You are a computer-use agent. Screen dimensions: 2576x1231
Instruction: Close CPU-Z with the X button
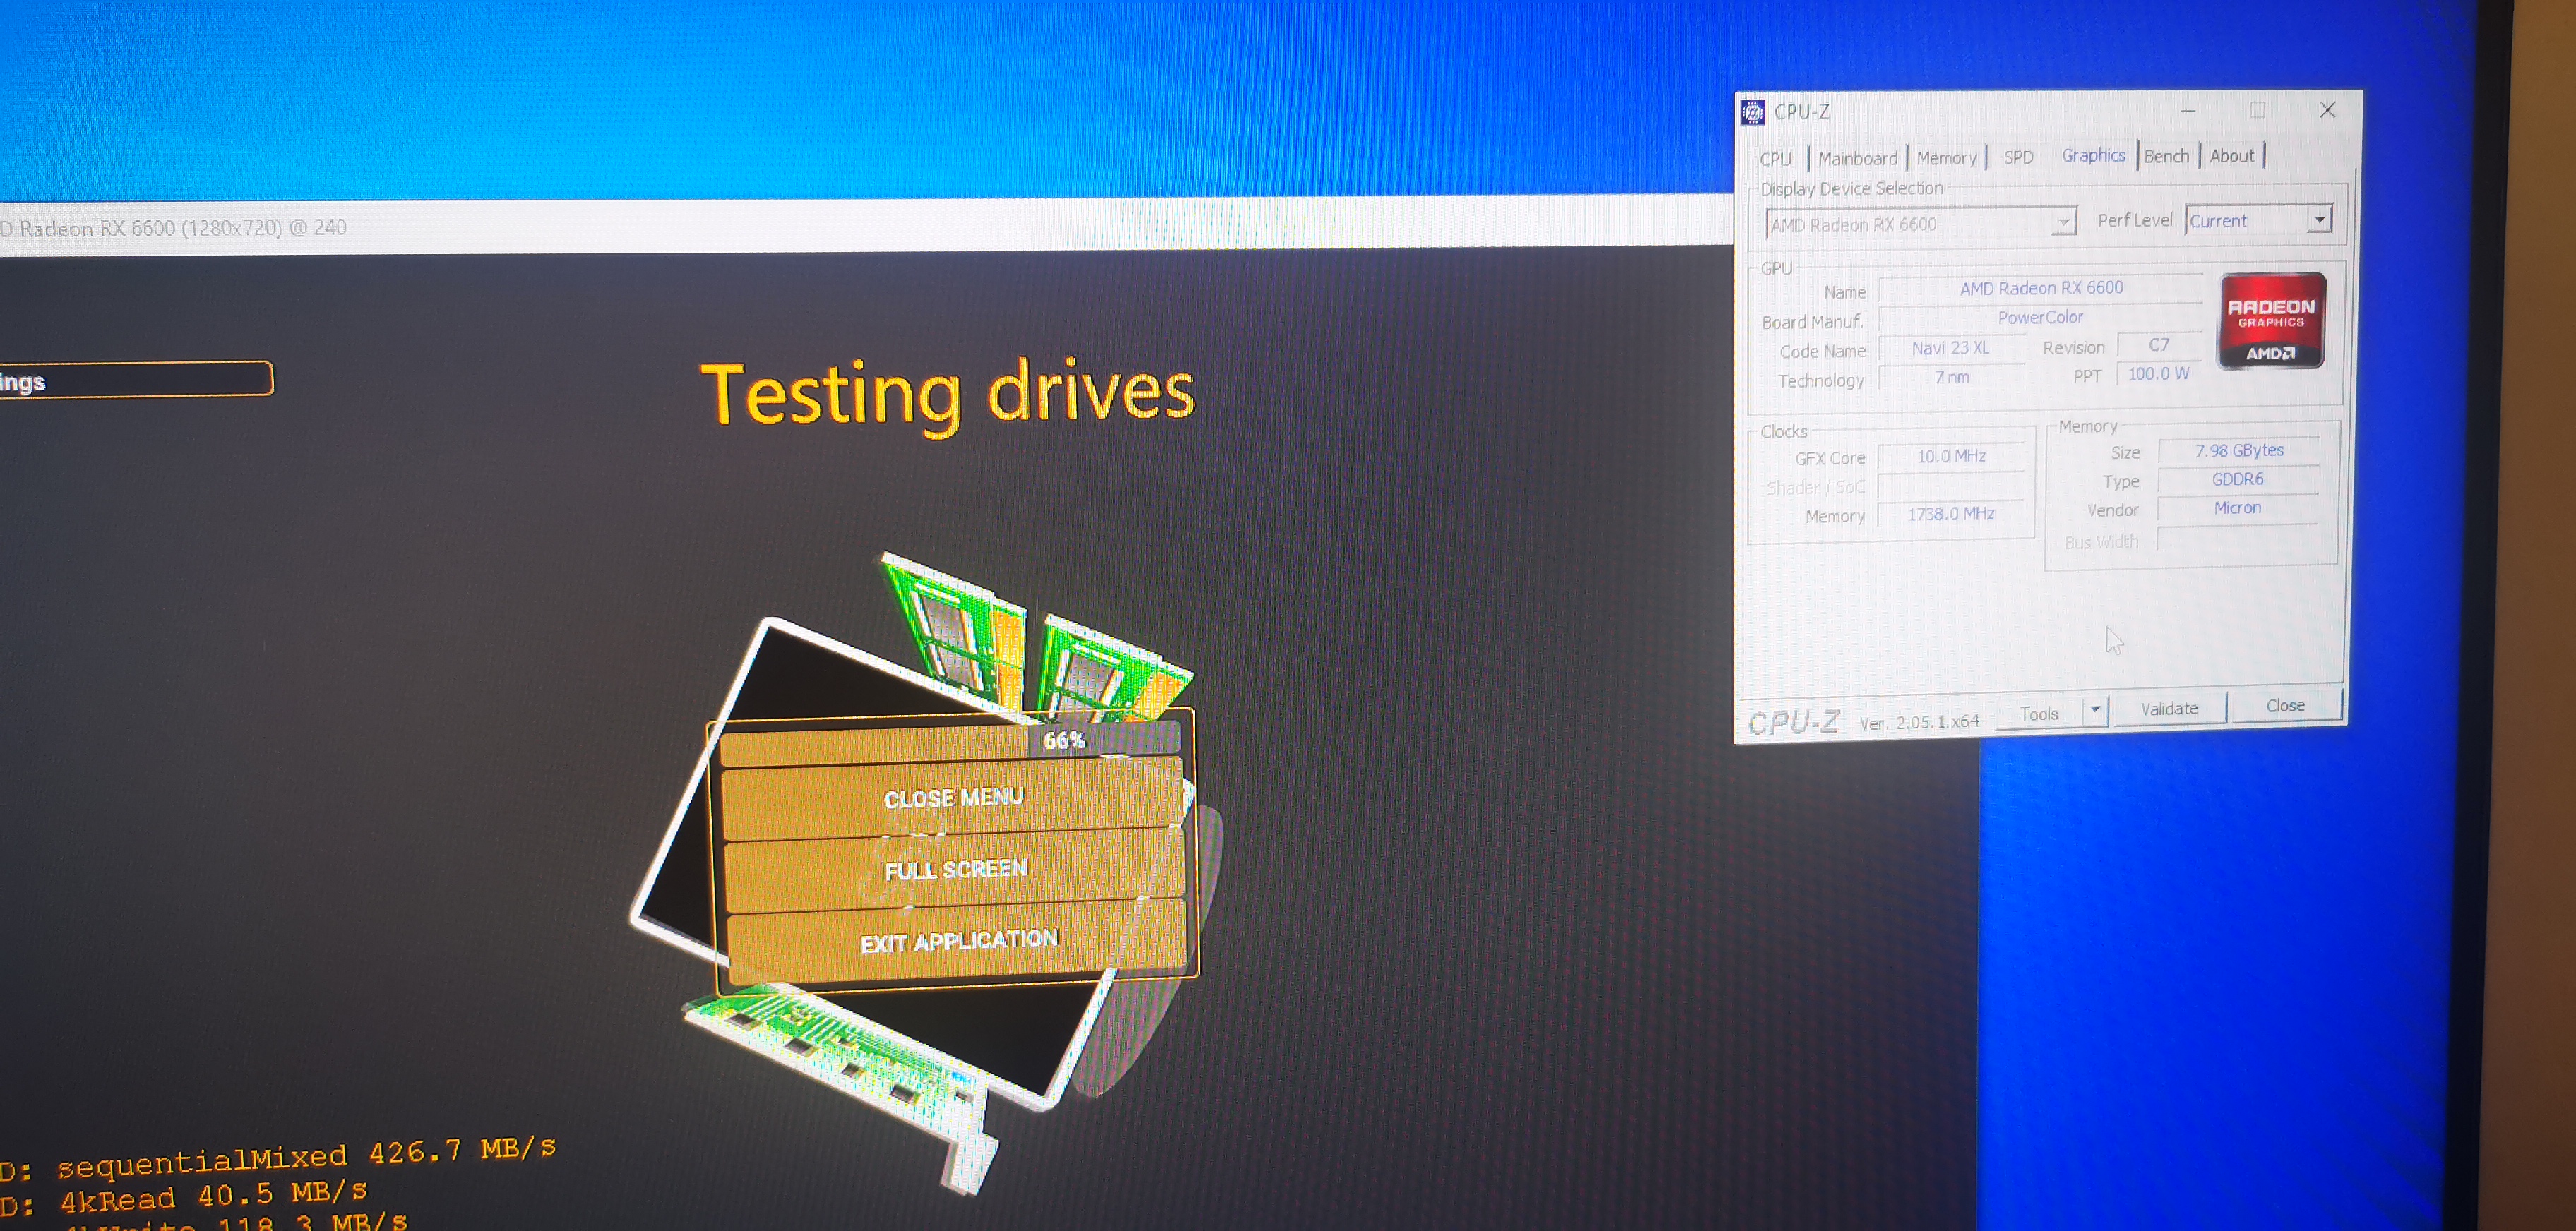(2327, 110)
